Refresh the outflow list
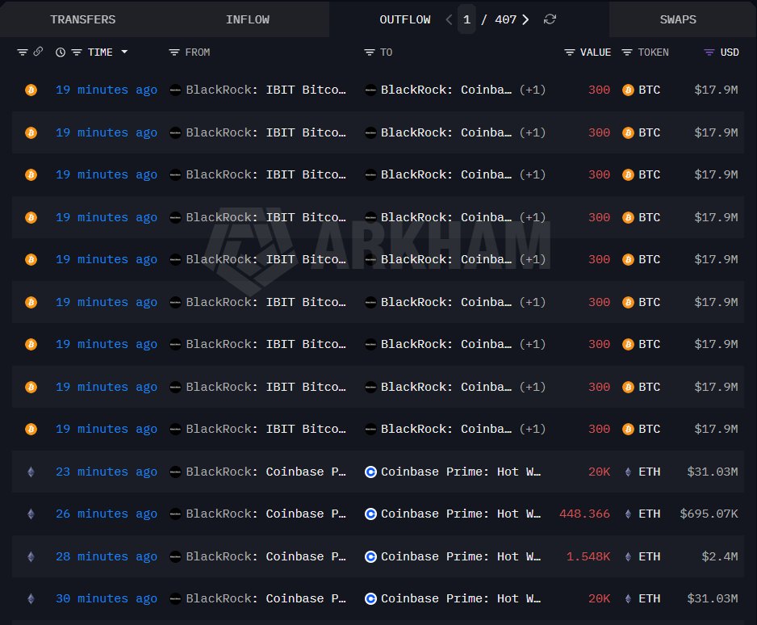This screenshot has width=757, height=625. click(550, 19)
